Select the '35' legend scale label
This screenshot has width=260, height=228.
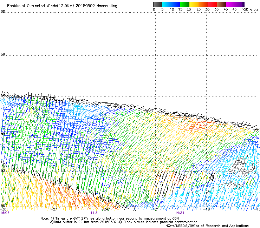[216, 9]
